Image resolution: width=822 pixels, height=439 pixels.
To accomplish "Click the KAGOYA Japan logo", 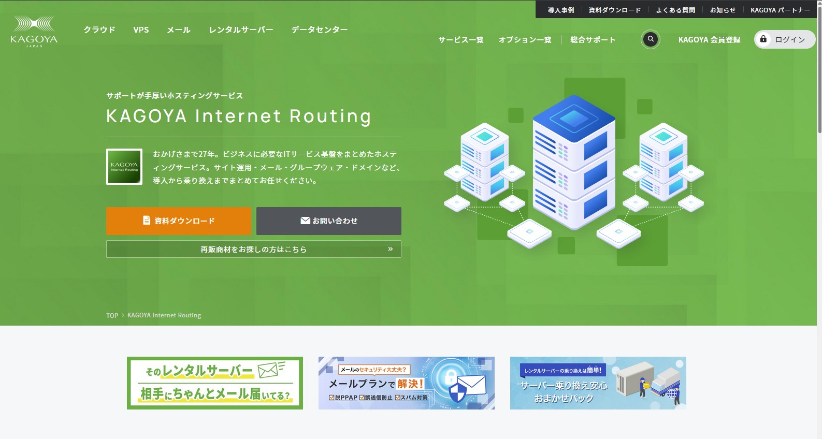I will [34, 31].
